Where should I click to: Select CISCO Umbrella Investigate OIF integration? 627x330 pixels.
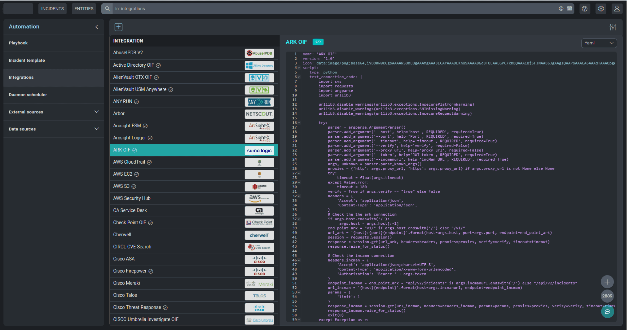tap(194, 320)
